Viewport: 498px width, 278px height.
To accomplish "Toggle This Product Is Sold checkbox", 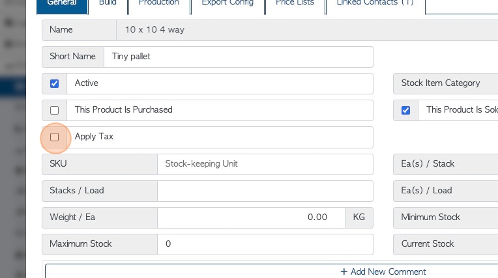I will point(405,110).
